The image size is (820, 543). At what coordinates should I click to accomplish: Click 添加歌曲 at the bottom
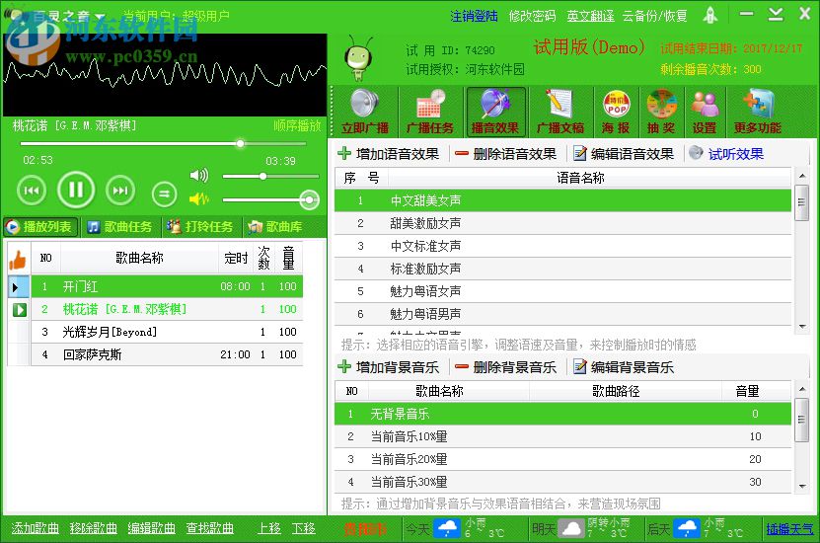tap(36, 528)
